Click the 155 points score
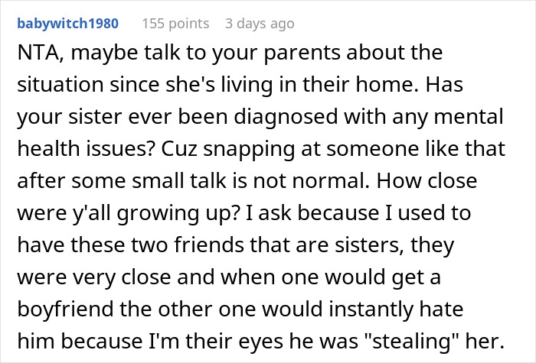The image size is (536, 363). tap(176, 24)
